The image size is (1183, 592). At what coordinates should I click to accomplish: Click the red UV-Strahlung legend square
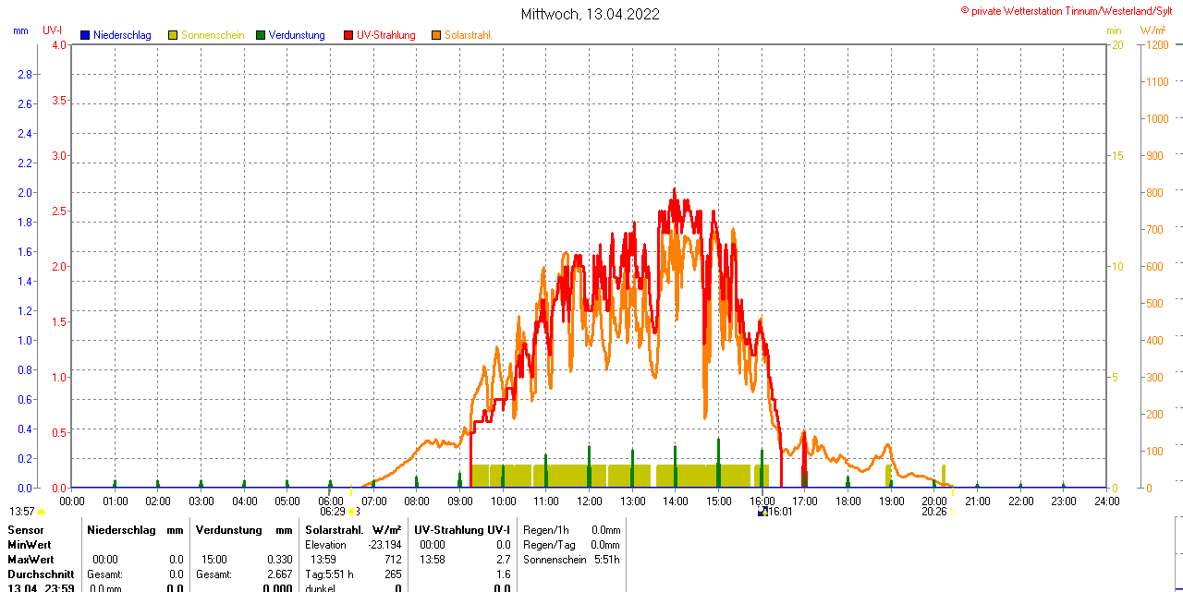point(348,35)
